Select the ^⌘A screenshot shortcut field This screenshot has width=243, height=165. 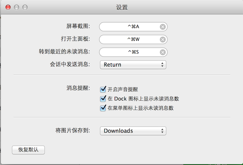[130, 27]
